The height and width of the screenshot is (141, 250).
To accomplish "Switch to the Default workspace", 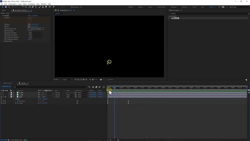I will (131, 7).
